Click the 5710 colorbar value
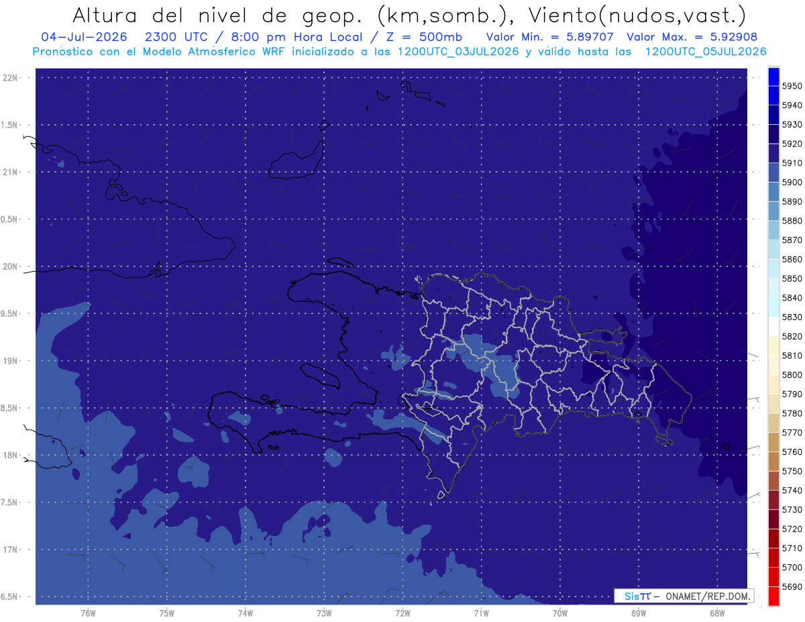Image resolution: width=805 pixels, height=622 pixels. (x=792, y=548)
